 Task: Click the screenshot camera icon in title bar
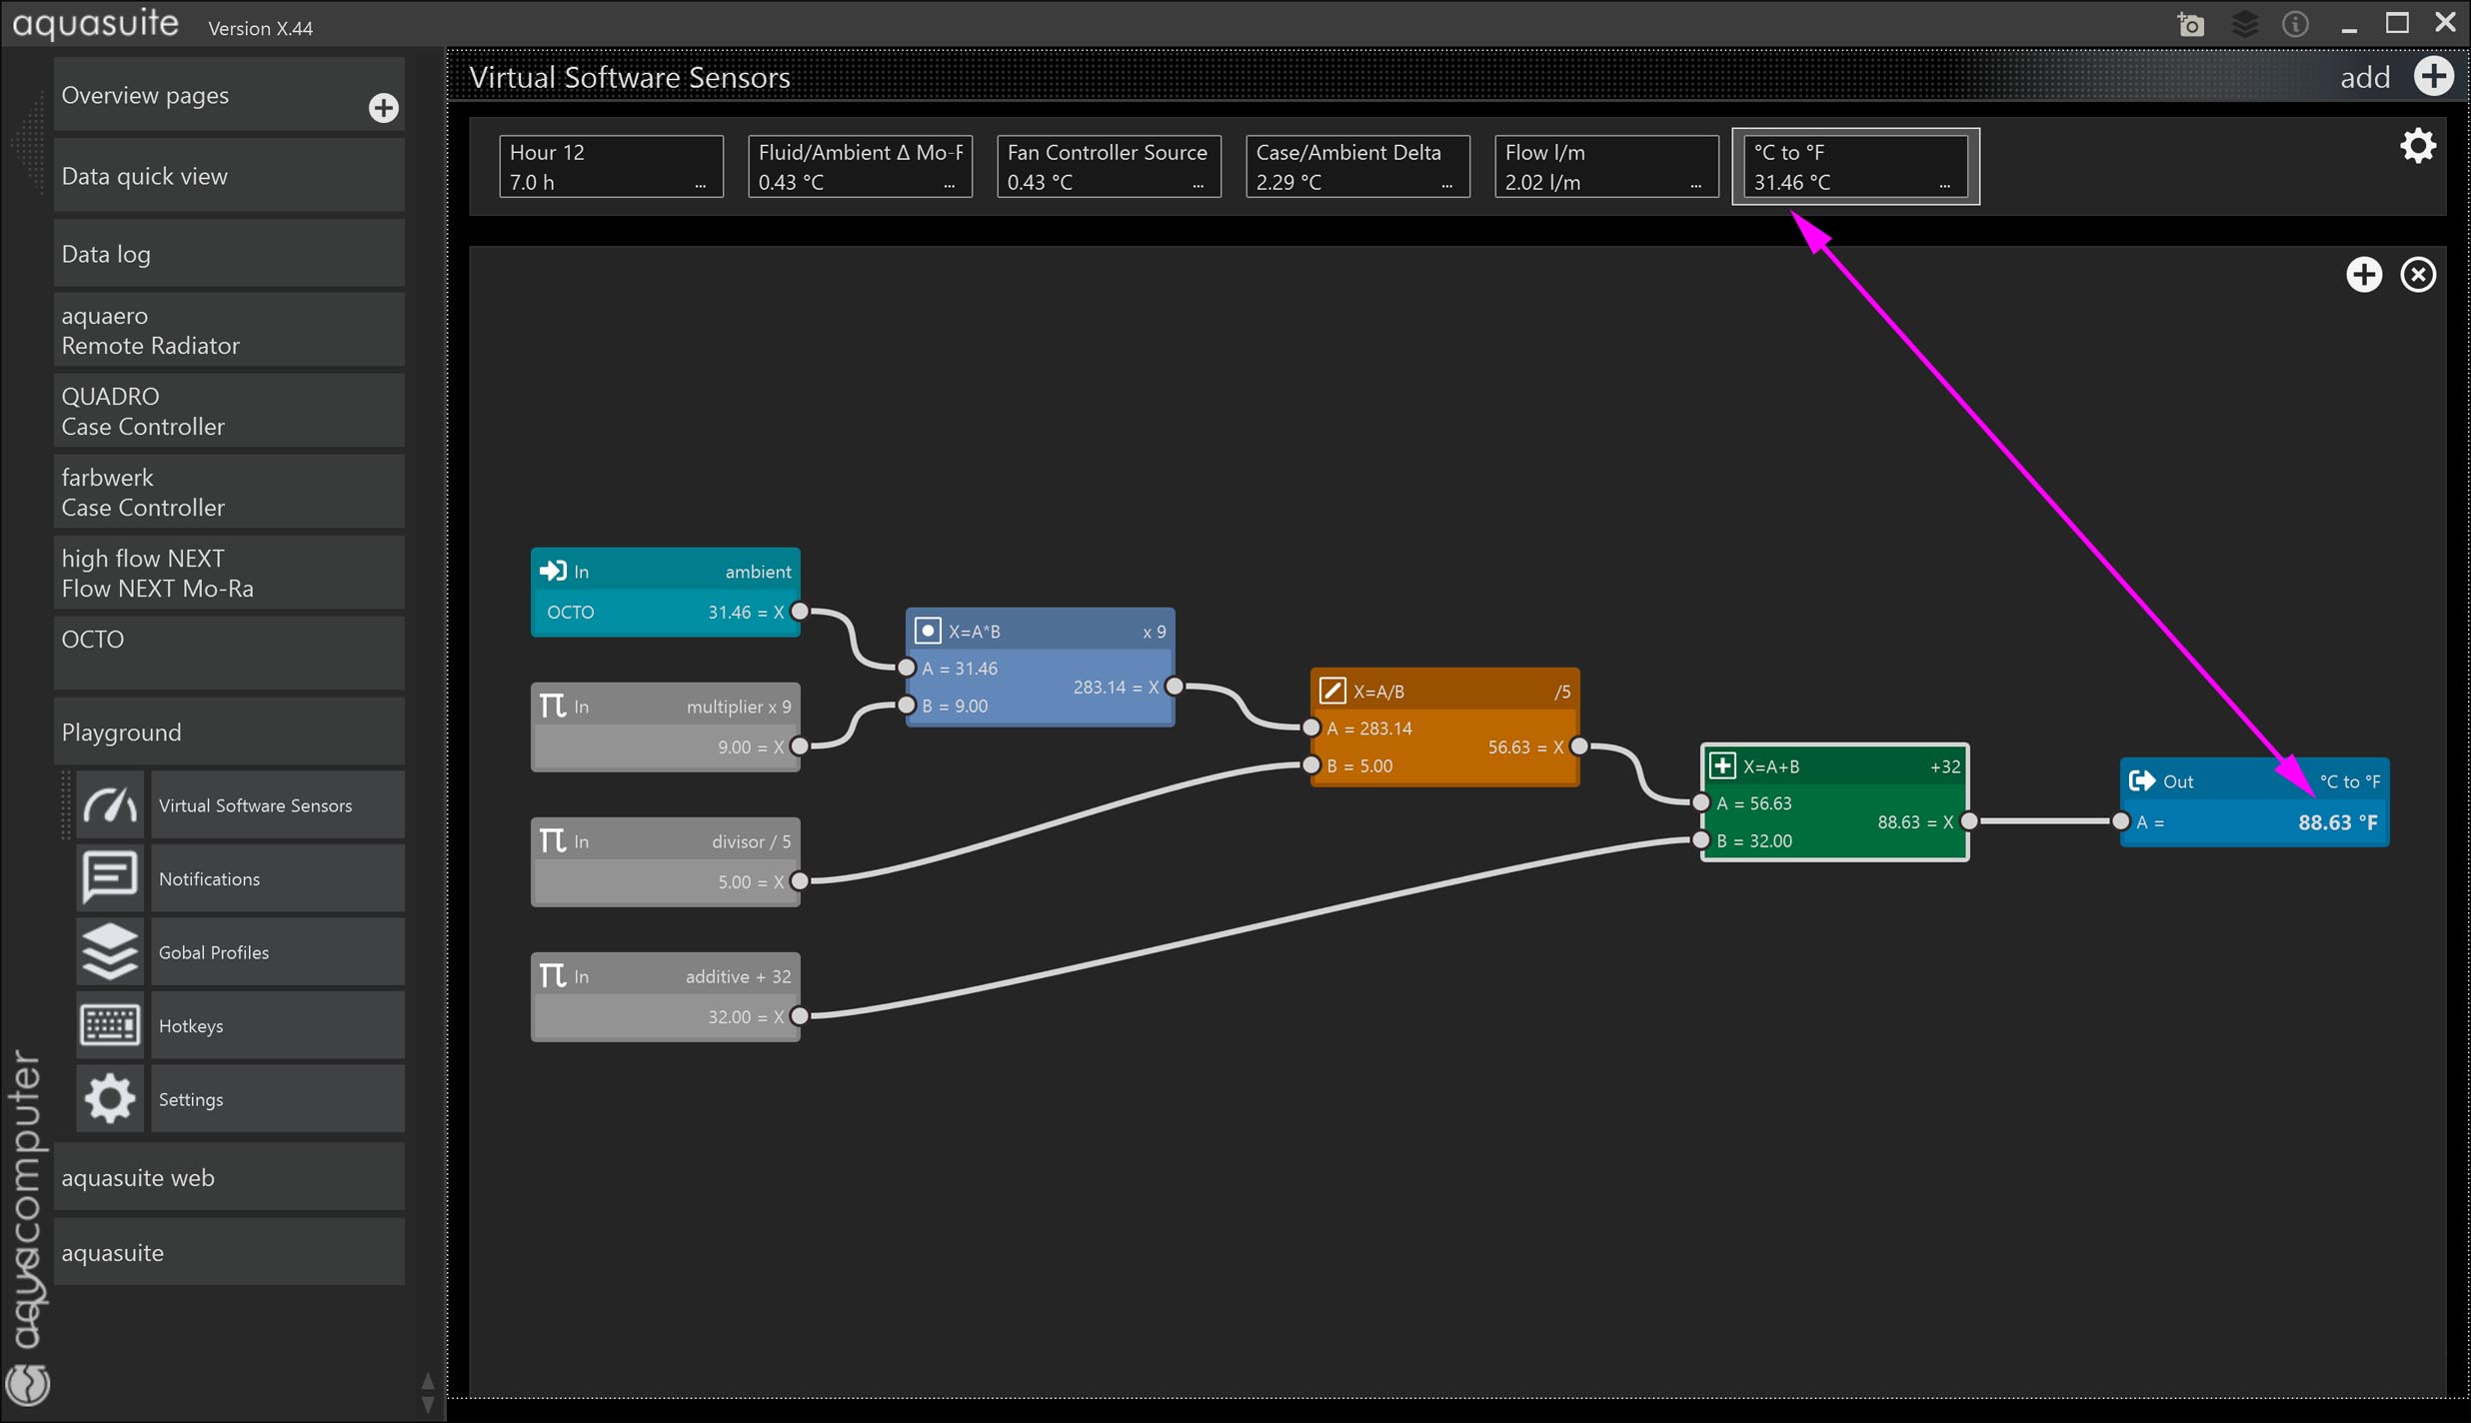point(2190,24)
